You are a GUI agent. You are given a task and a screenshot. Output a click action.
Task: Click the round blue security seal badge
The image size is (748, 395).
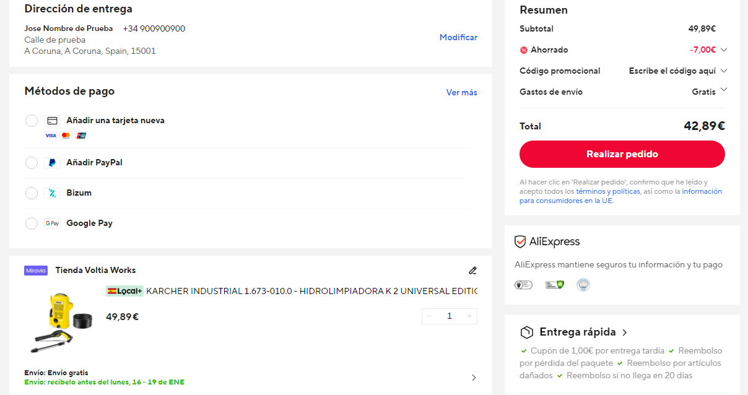coord(583,285)
